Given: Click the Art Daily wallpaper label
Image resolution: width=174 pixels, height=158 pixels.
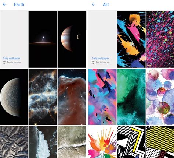Looking at the screenshot, I should tap(100, 59).
